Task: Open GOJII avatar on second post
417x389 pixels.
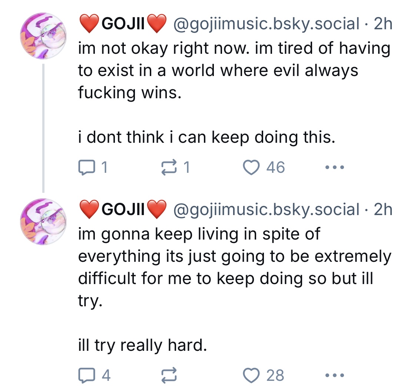Action: tap(43, 221)
